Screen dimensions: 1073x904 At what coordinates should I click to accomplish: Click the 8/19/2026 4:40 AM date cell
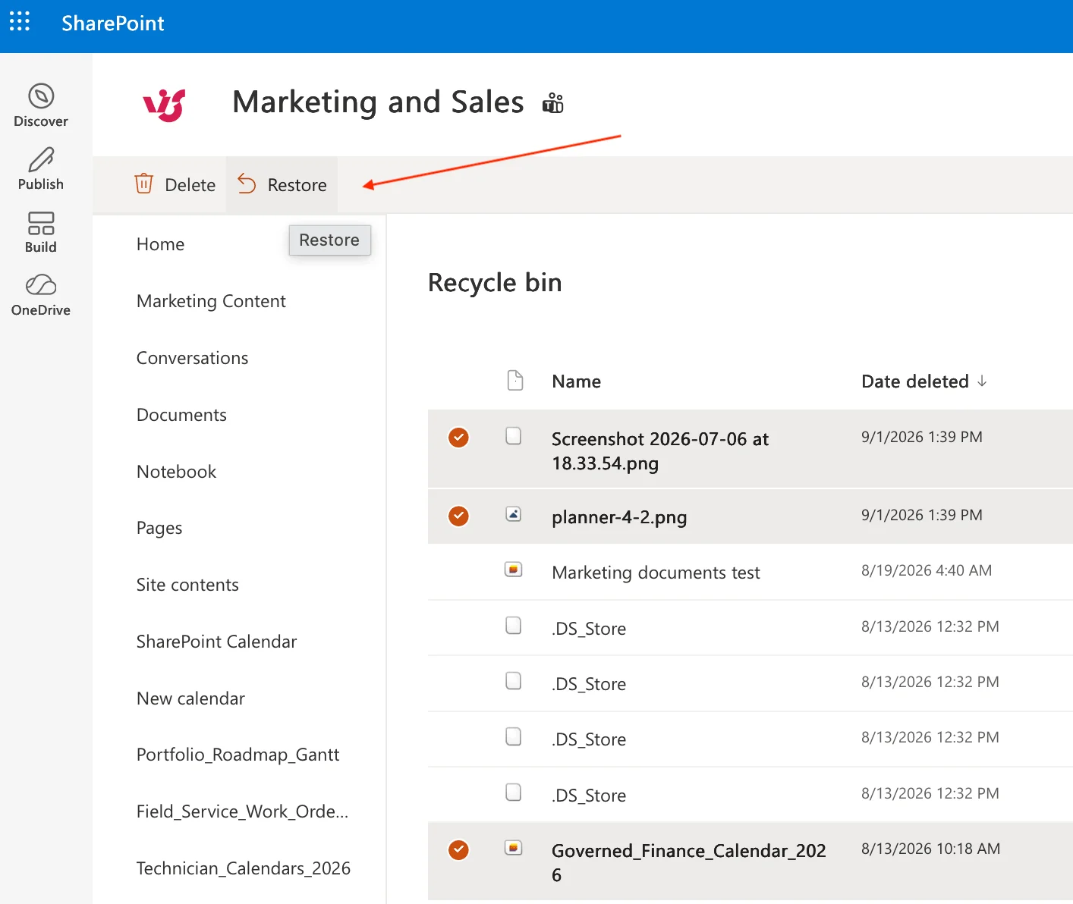click(926, 570)
